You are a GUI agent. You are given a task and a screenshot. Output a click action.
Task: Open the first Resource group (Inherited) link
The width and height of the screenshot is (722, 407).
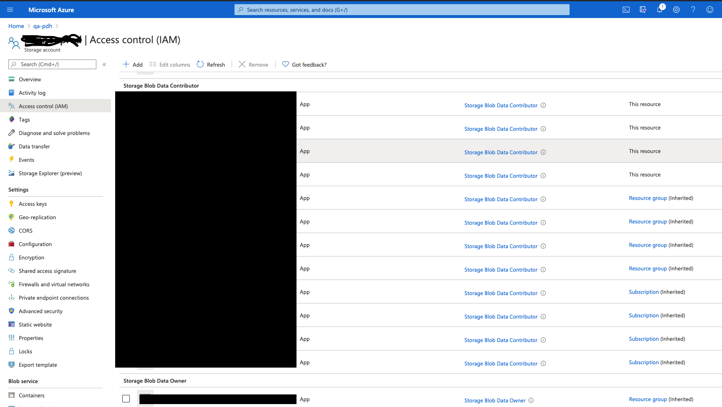[647, 198]
